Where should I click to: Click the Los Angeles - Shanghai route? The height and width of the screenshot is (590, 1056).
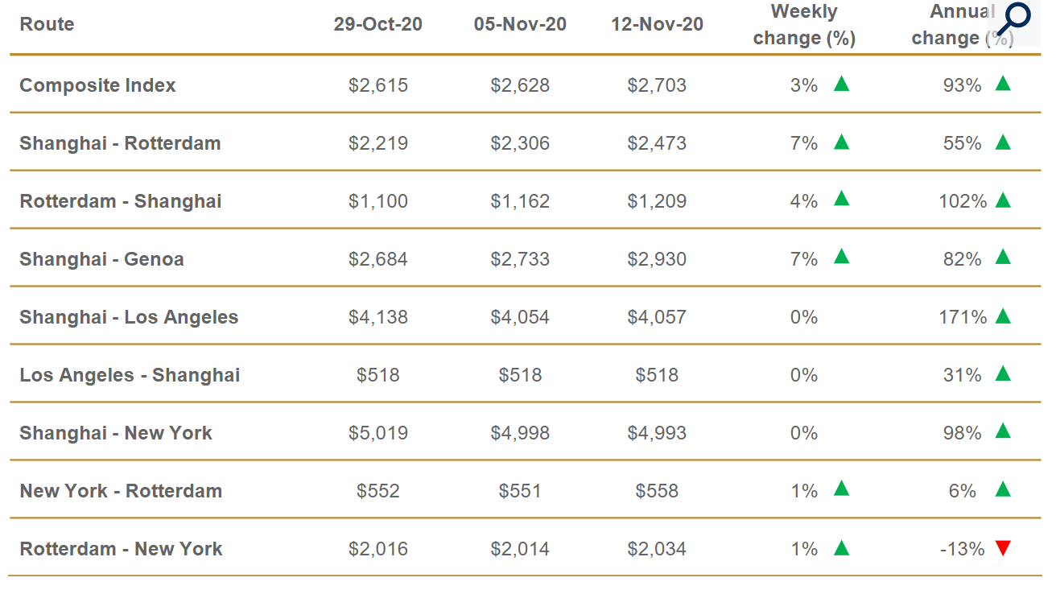[130, 375]
